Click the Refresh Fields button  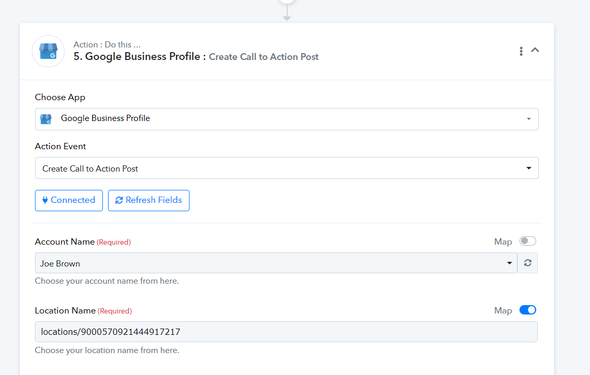[x=149, y=200]
